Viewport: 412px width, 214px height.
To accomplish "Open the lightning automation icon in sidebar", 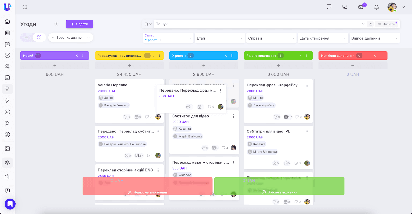I will [7, 100].
